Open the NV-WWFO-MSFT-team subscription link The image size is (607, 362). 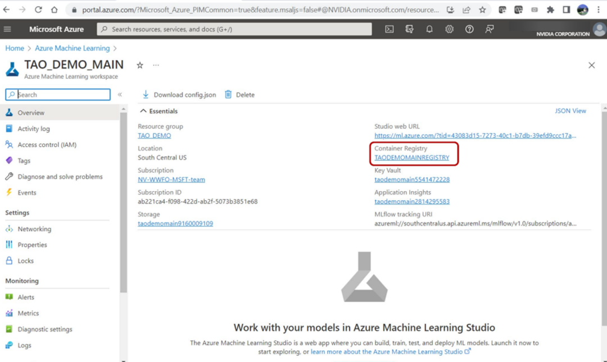171,179
